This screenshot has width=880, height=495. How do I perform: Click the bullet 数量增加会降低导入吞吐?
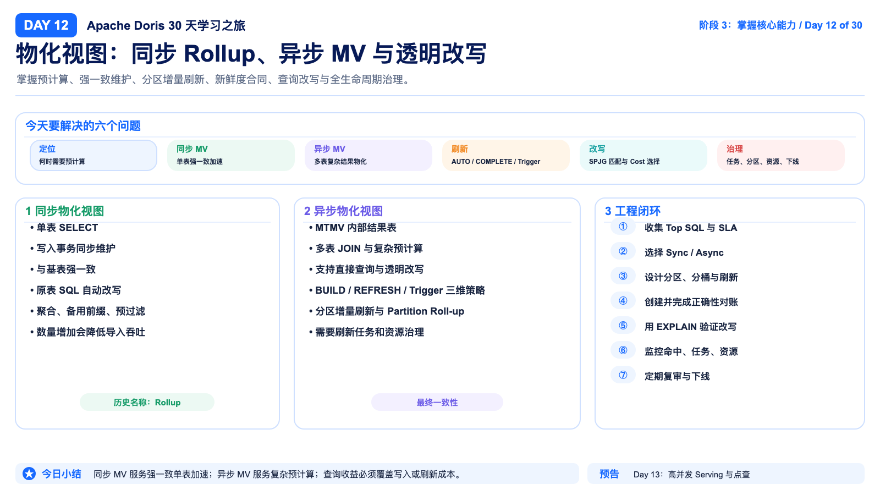88,332
